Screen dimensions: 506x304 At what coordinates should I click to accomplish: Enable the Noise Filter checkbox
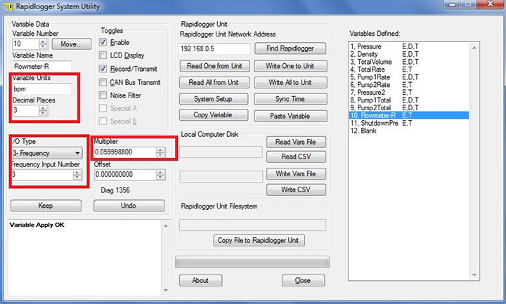pyautogui.click(x=103, y=95)
